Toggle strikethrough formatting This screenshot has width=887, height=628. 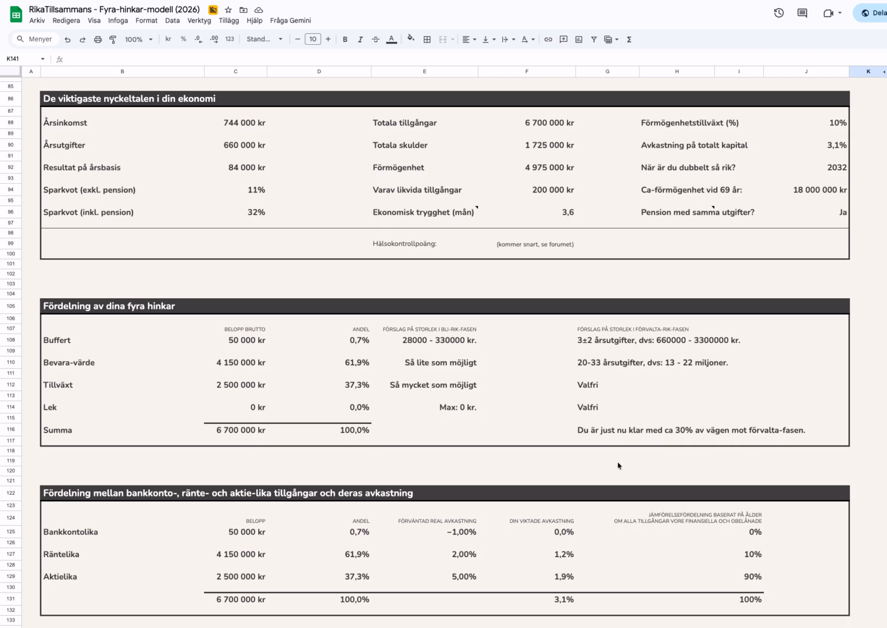coord(375,40)
